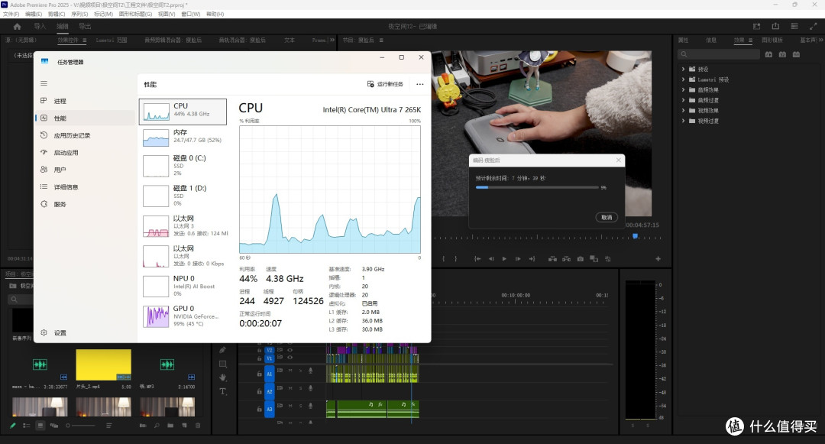Click the Premiere Pro home icon
Screen dimensions: 825x444
17,26
